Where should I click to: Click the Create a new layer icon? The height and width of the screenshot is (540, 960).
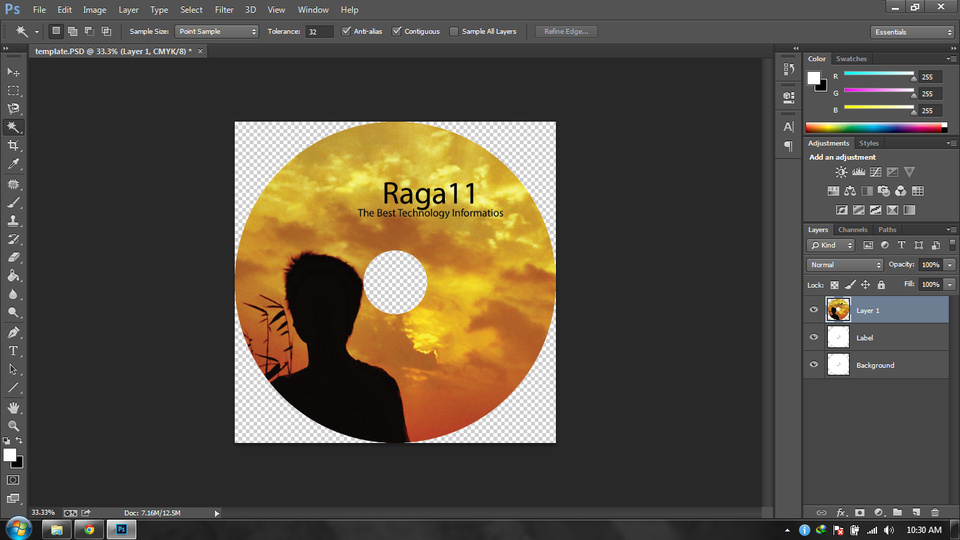tap(916, 513)
